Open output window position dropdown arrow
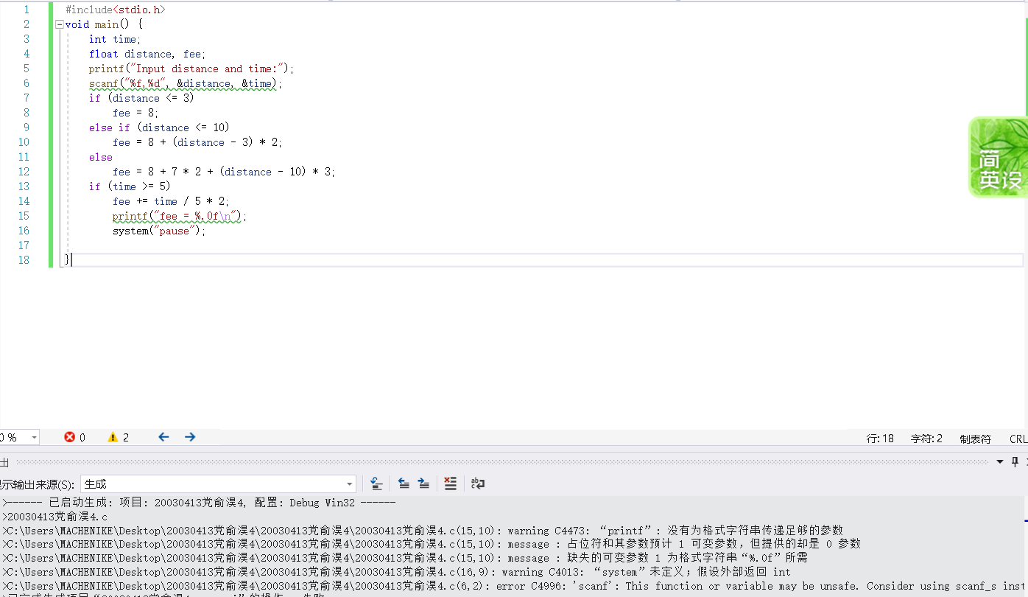Viewport: 1028px width, 597px height. click(x=1000, y=461)
